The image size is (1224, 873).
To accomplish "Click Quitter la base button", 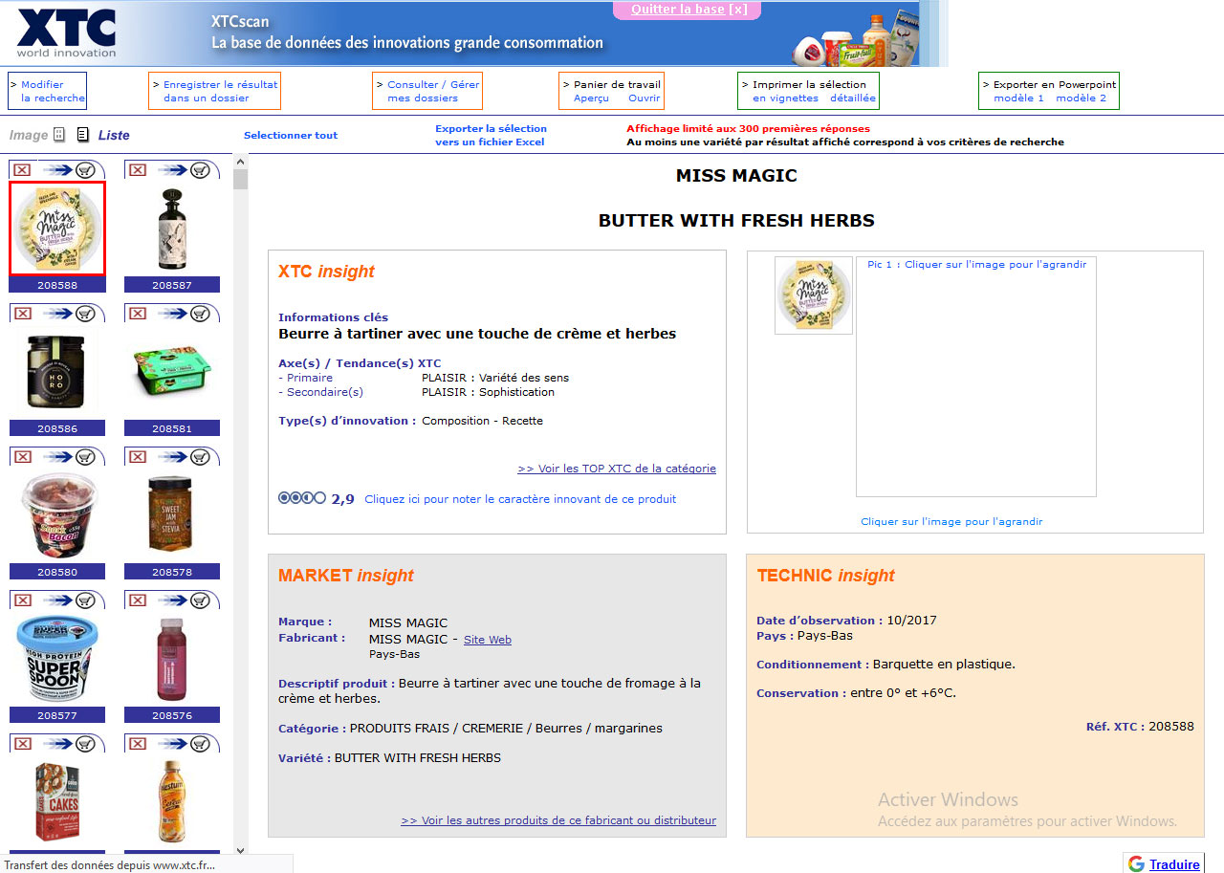I will (x=688, y=10).
